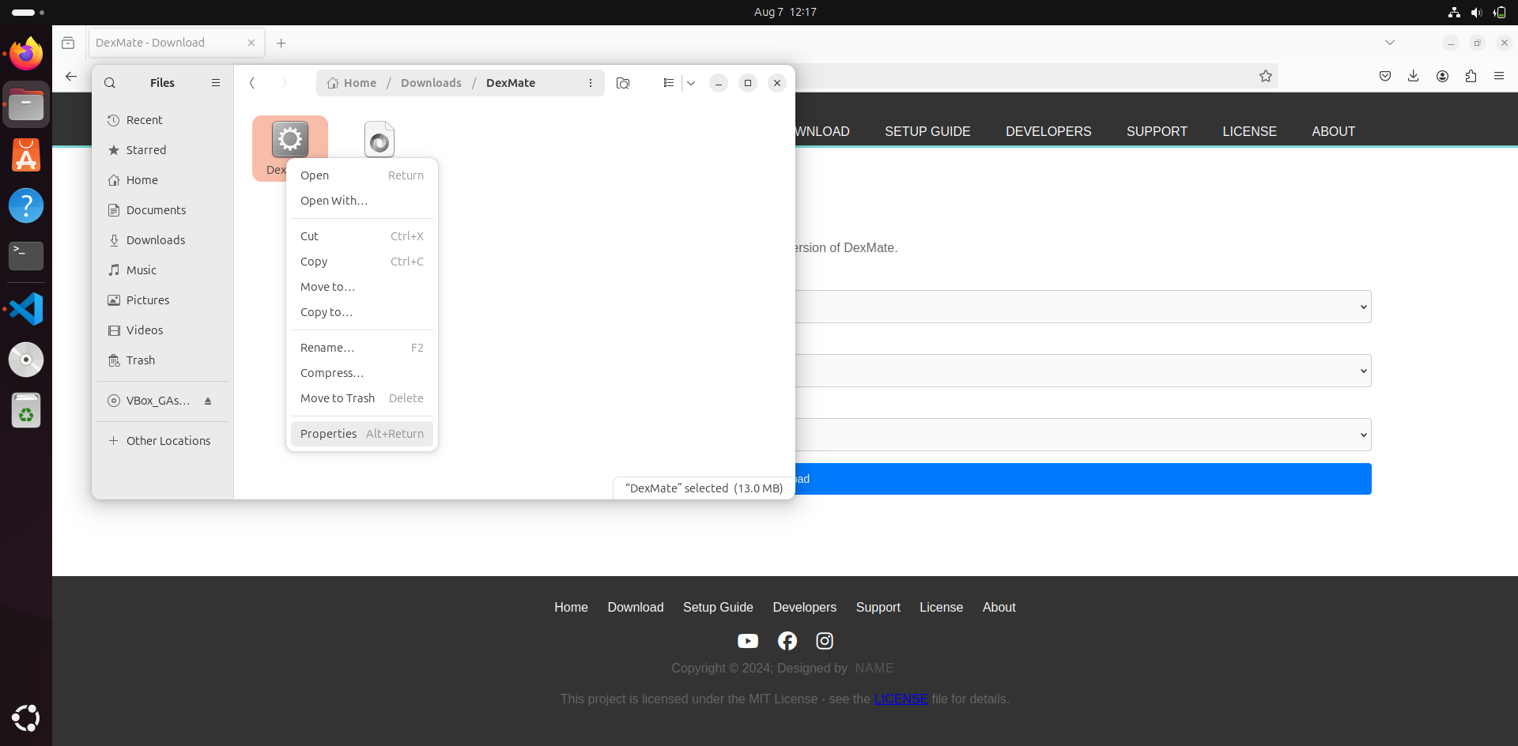1518x746 pixels.
Task: Close the DexMate - Download tab
Action: (x=251, y=43)
